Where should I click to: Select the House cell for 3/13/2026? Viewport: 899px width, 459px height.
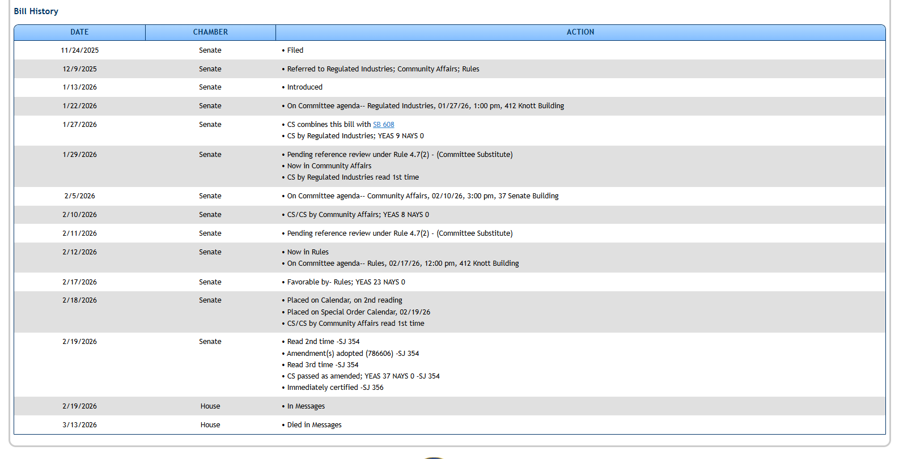[x=210, y=425]
